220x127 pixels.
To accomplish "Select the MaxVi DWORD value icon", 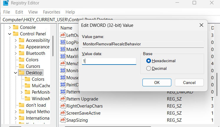I will point(63,56).
